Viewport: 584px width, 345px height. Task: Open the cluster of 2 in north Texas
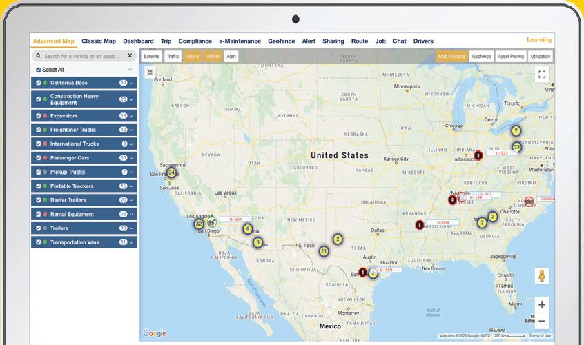tap(338, 239)
